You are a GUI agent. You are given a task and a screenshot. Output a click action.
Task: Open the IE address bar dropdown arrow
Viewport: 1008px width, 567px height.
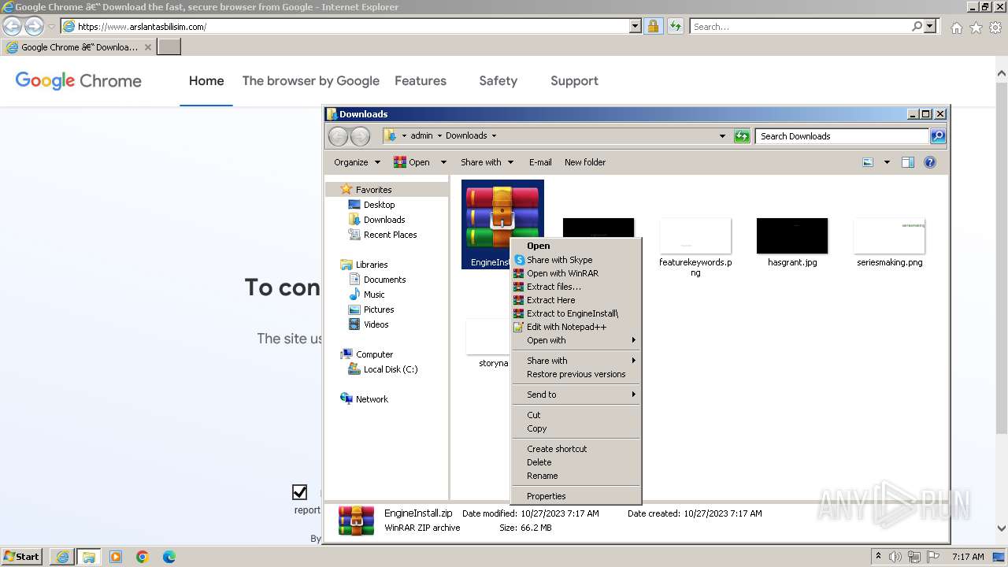[636, 26]
